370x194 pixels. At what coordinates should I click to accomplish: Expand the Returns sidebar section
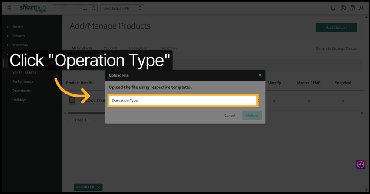pyautogui.click(x=18, y=36)
